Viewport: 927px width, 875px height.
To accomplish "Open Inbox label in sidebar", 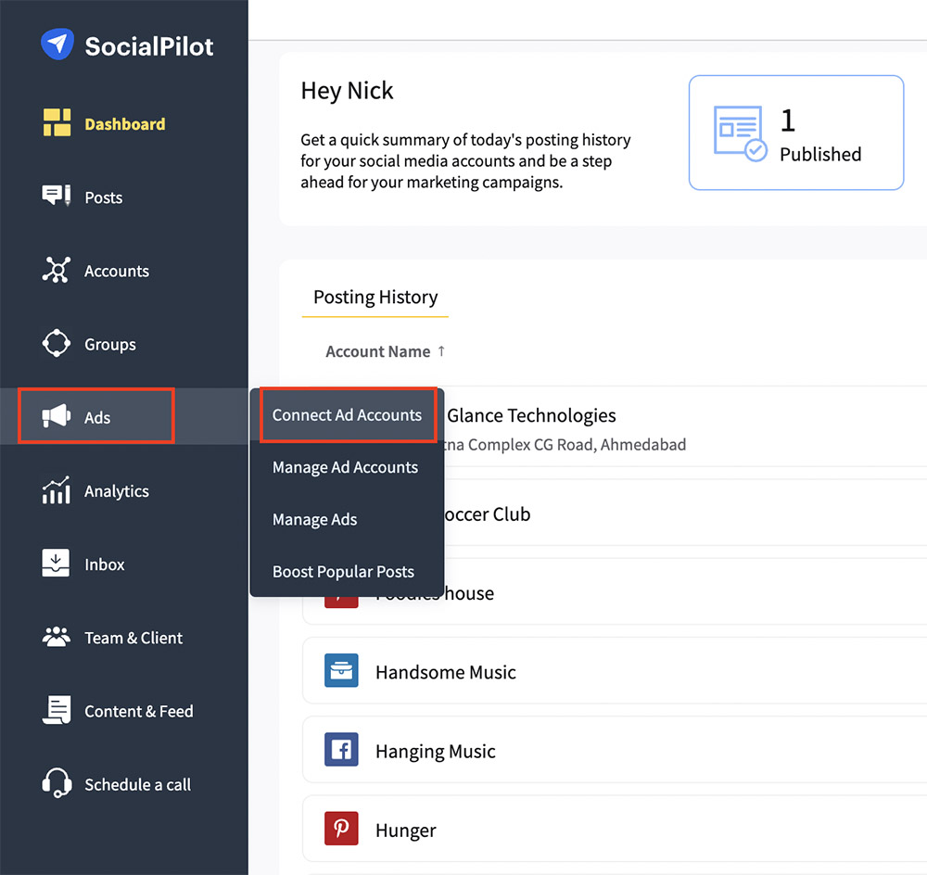I will 105,564.
